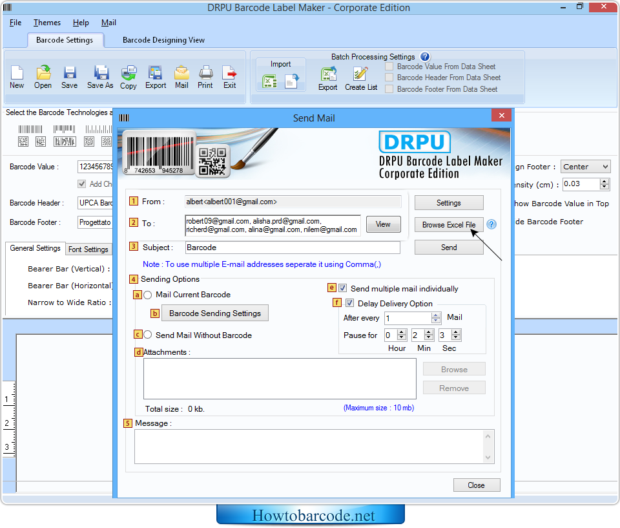This screenshot has height=528, width=620.
Task: Click the Browse Excel File button
Action: click(449, 224)
